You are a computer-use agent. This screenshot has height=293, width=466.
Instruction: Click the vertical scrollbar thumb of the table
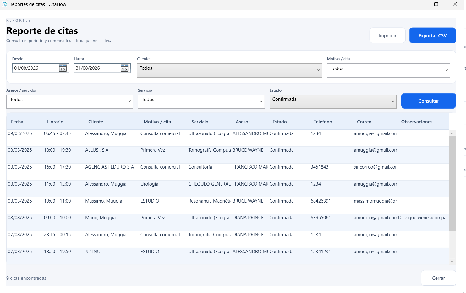pos(452,184)
